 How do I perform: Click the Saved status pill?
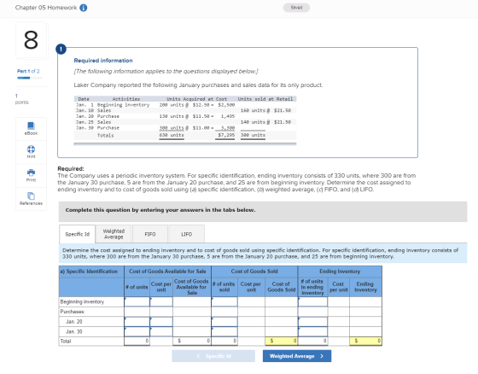pos(296,8)
